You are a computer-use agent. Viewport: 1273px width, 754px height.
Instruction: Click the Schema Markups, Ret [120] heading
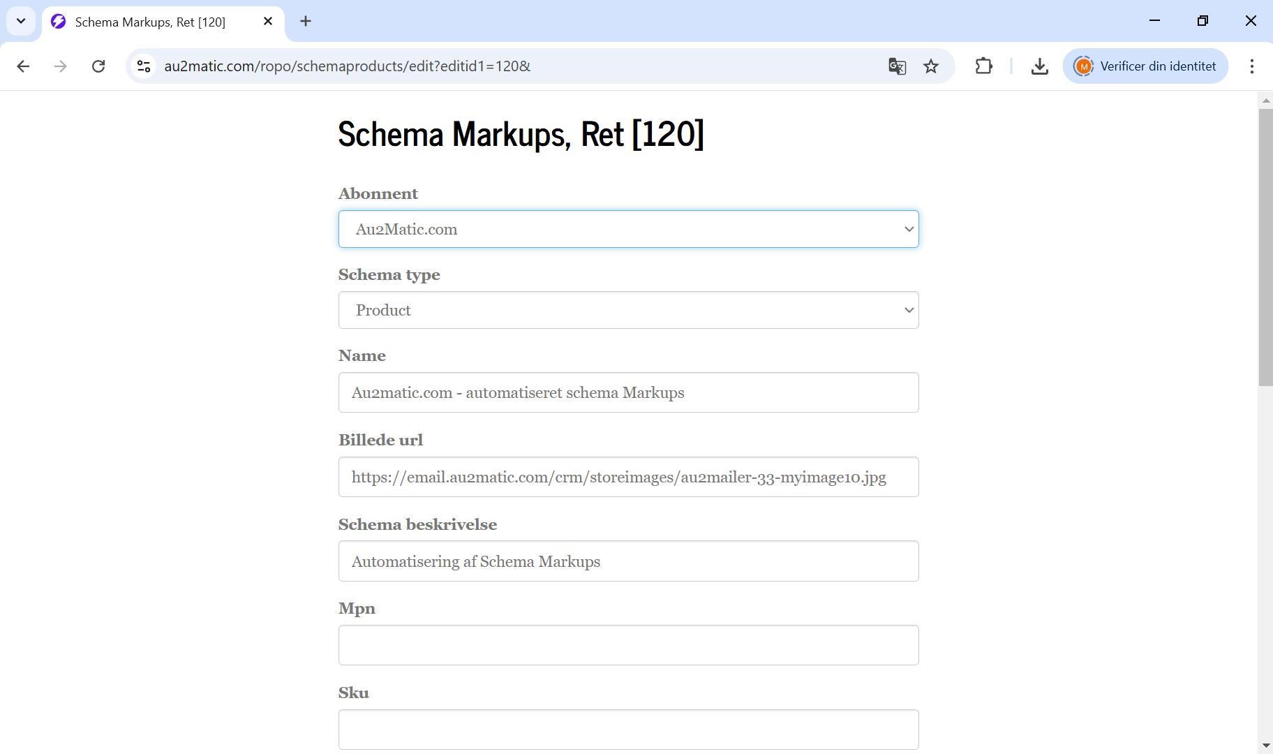[x=521, y=133]
